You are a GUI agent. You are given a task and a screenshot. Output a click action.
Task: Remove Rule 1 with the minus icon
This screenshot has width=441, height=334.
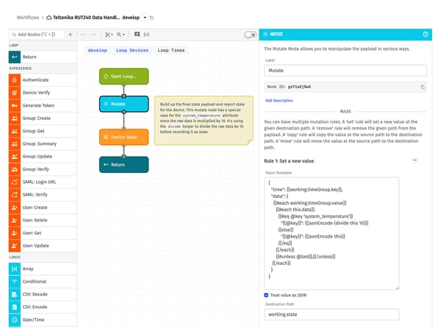point(415,160)
